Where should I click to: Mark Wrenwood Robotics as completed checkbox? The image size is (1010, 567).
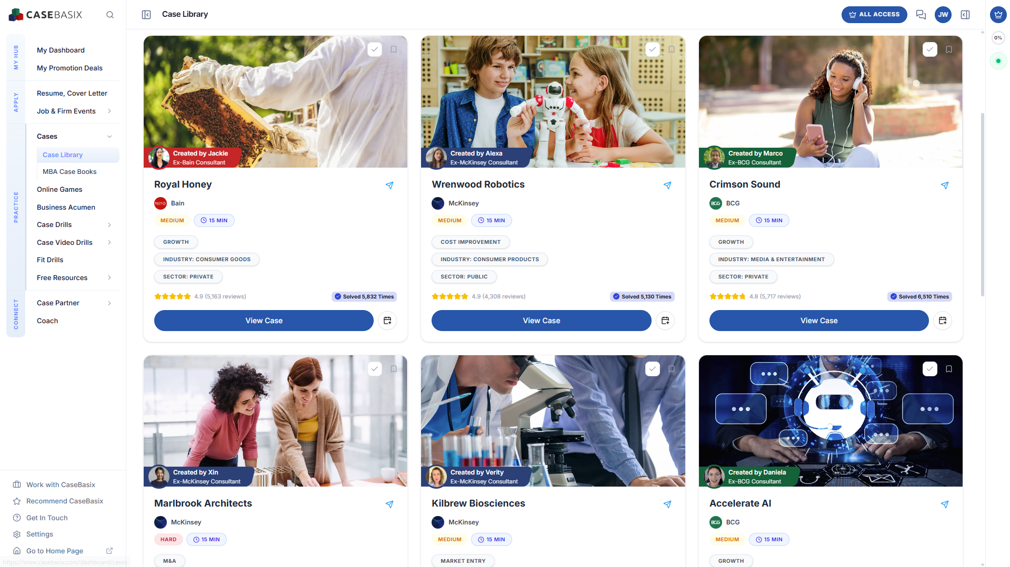coord(653,49)
